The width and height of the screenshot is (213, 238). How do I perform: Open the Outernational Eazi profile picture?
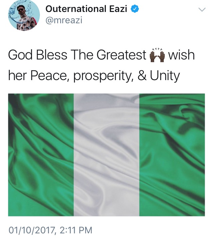[x=24, y=15]
